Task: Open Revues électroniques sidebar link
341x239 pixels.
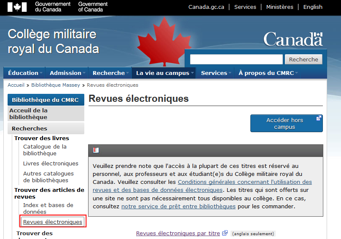Action: point(53,222)
